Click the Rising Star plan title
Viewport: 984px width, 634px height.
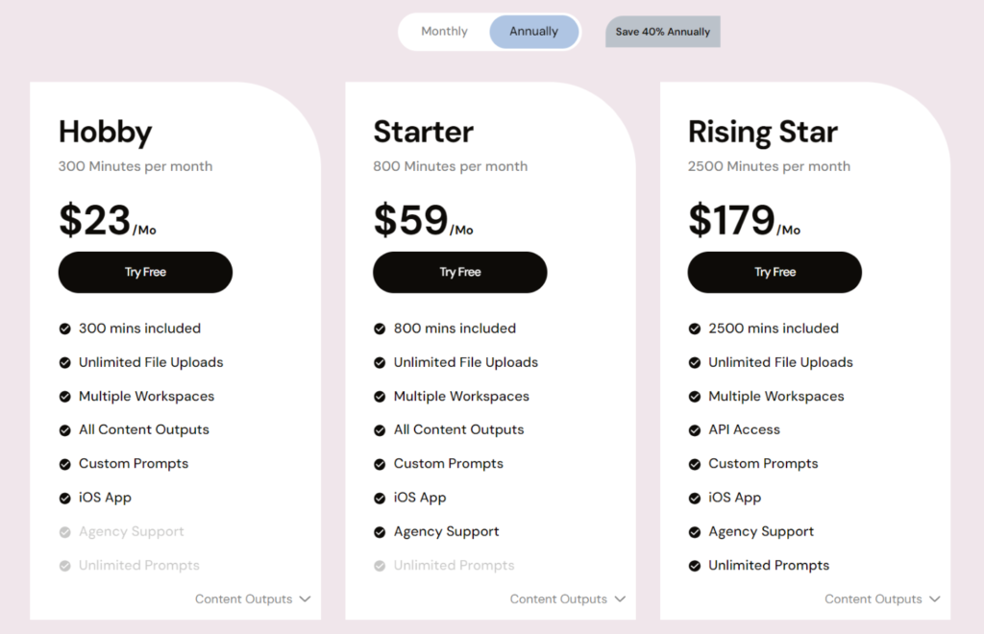(763, 132)
